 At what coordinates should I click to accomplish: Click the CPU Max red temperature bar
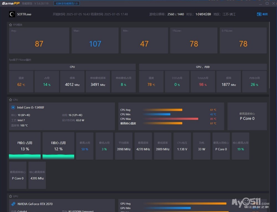point(171,119)
